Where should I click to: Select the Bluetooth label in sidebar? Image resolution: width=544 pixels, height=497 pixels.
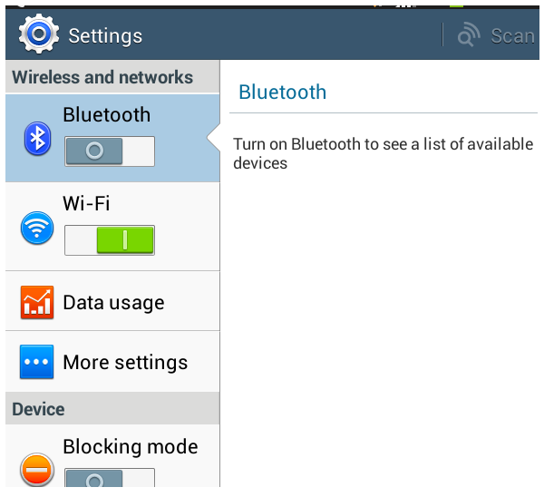pyautogui.click(x=106, y=114)
